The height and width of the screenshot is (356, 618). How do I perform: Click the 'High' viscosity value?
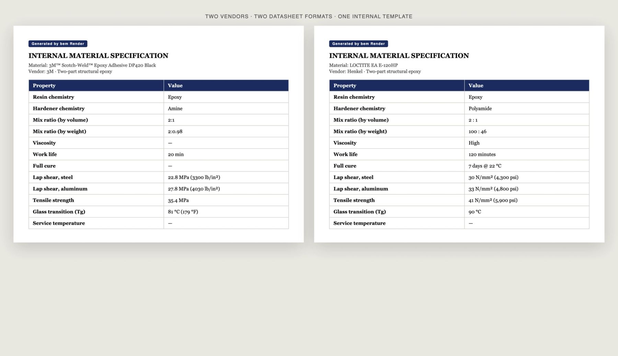[474, 143]
